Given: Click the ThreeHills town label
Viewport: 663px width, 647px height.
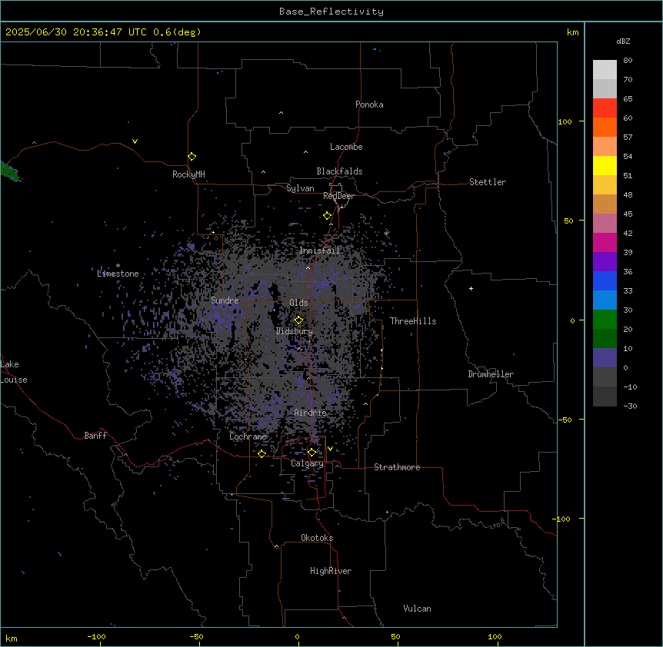Looking at the screenshot, I should pyautogui.click(x=413, y=321).
